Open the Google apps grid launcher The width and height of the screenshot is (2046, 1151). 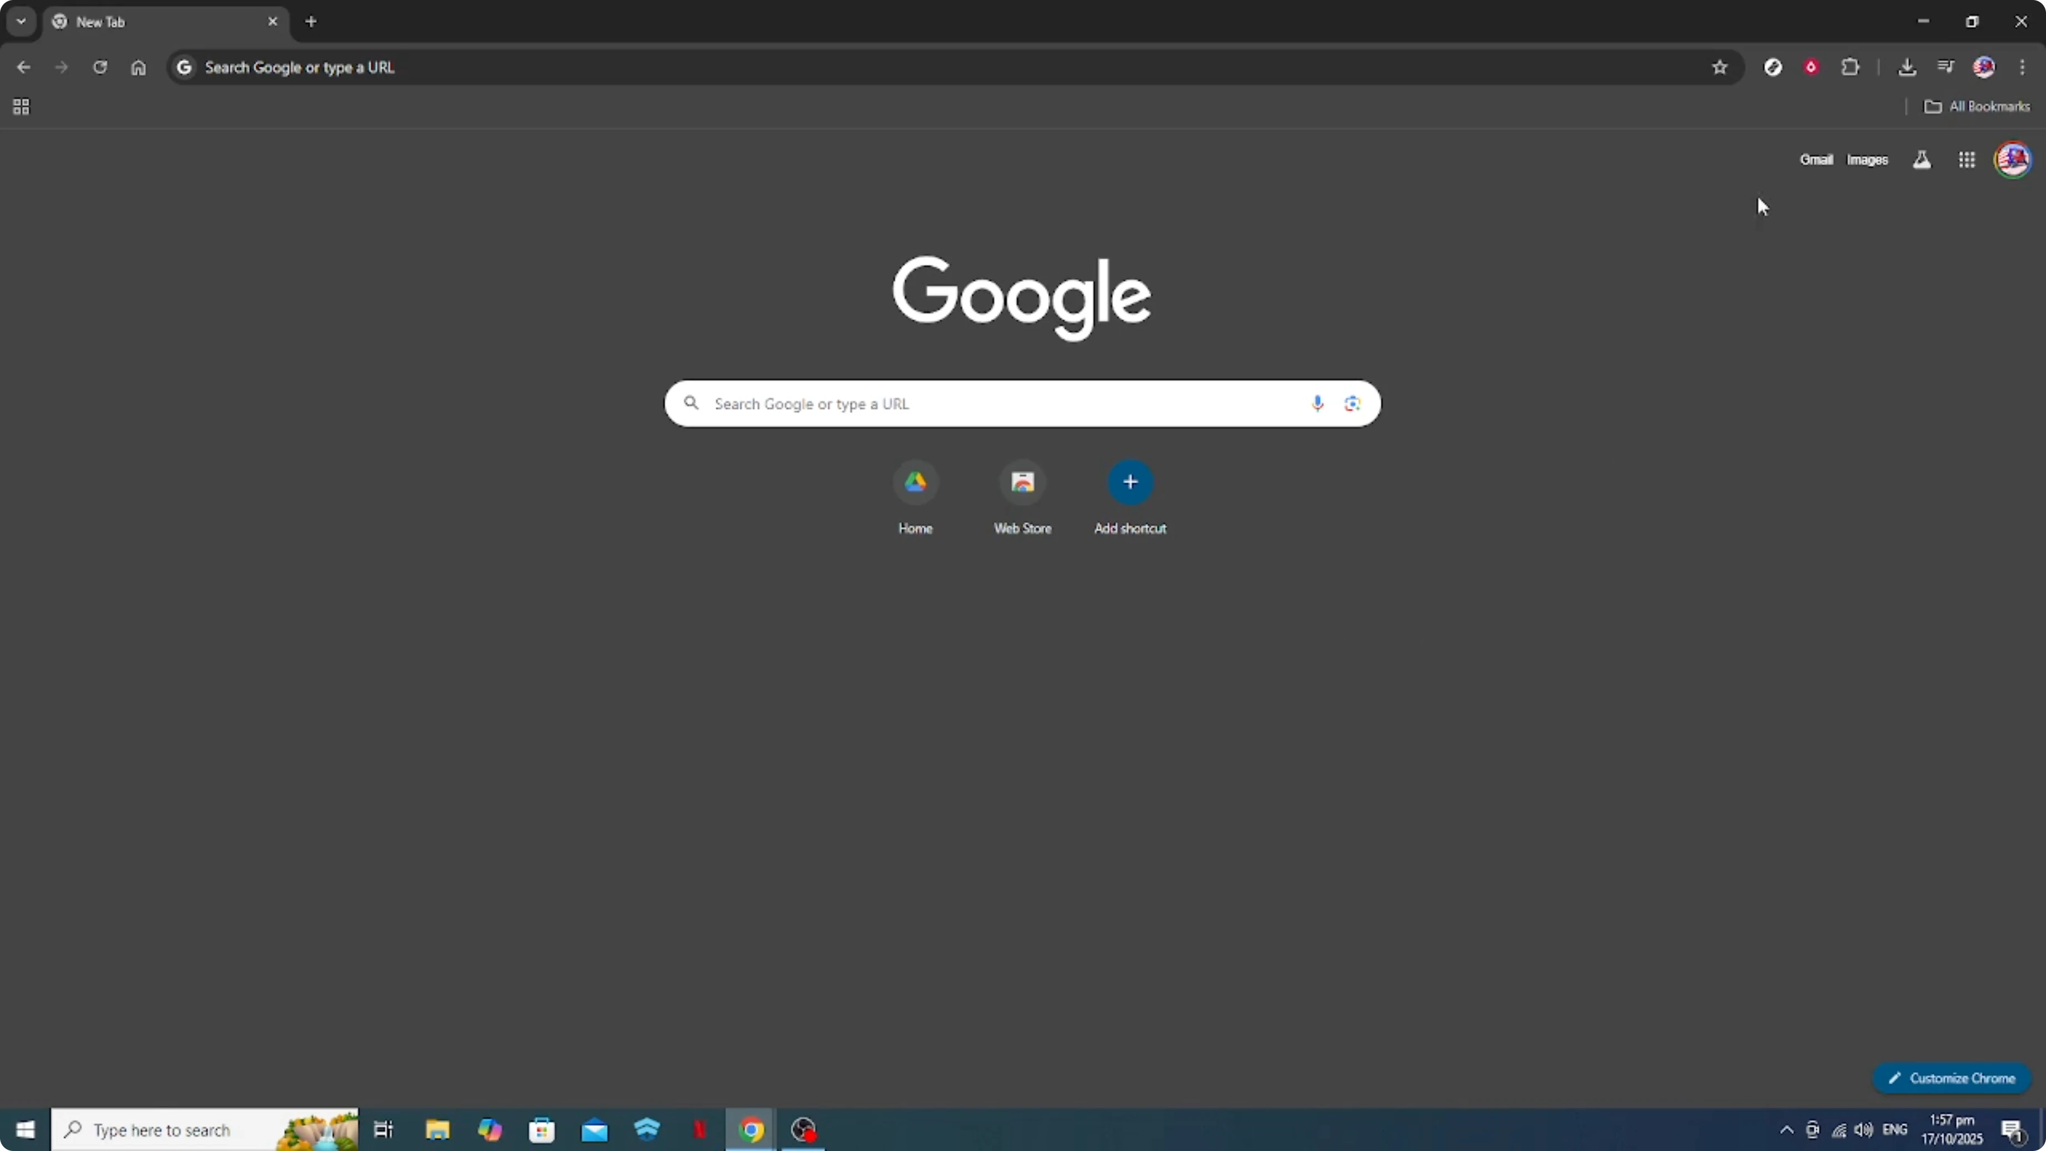1966,160
